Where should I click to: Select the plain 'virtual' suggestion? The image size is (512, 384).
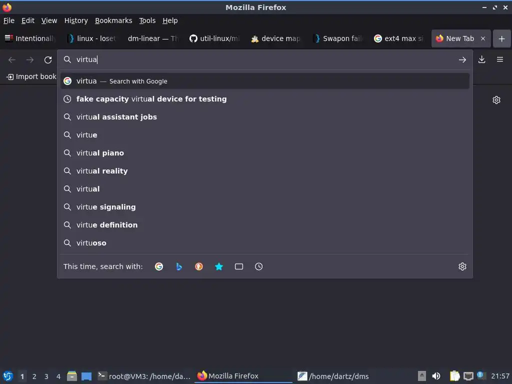point(265,188)
